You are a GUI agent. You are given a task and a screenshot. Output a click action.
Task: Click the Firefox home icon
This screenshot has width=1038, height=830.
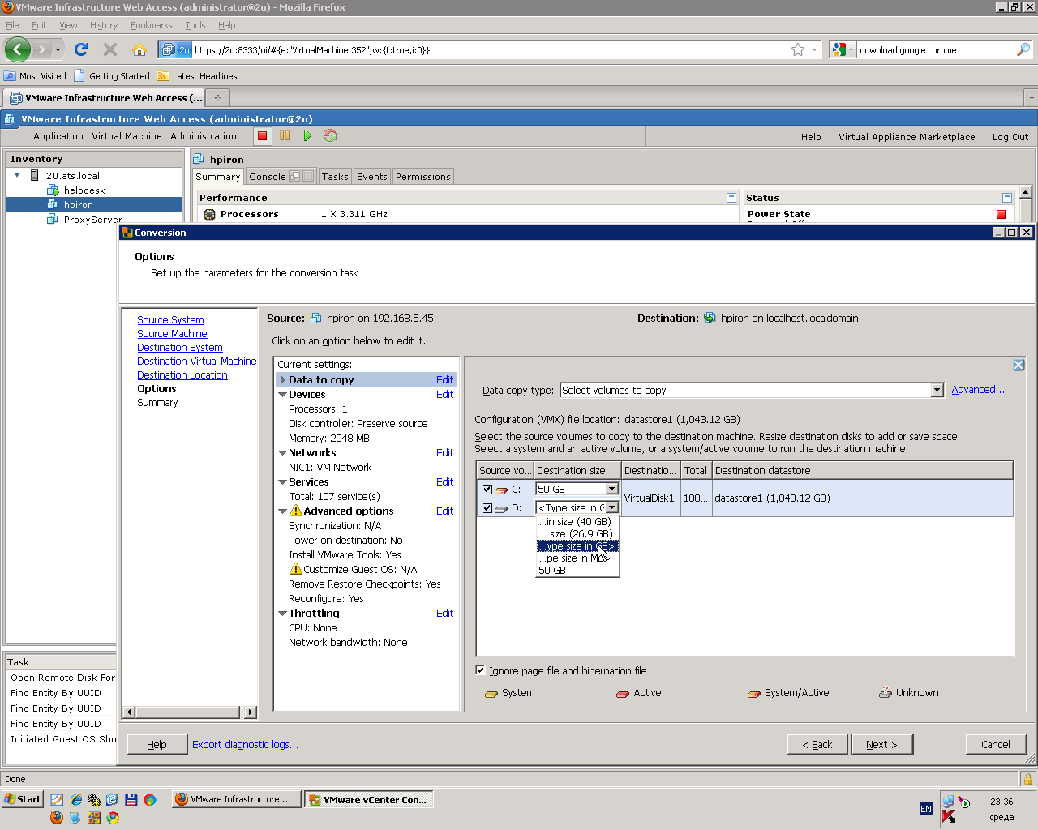point(139,49)
